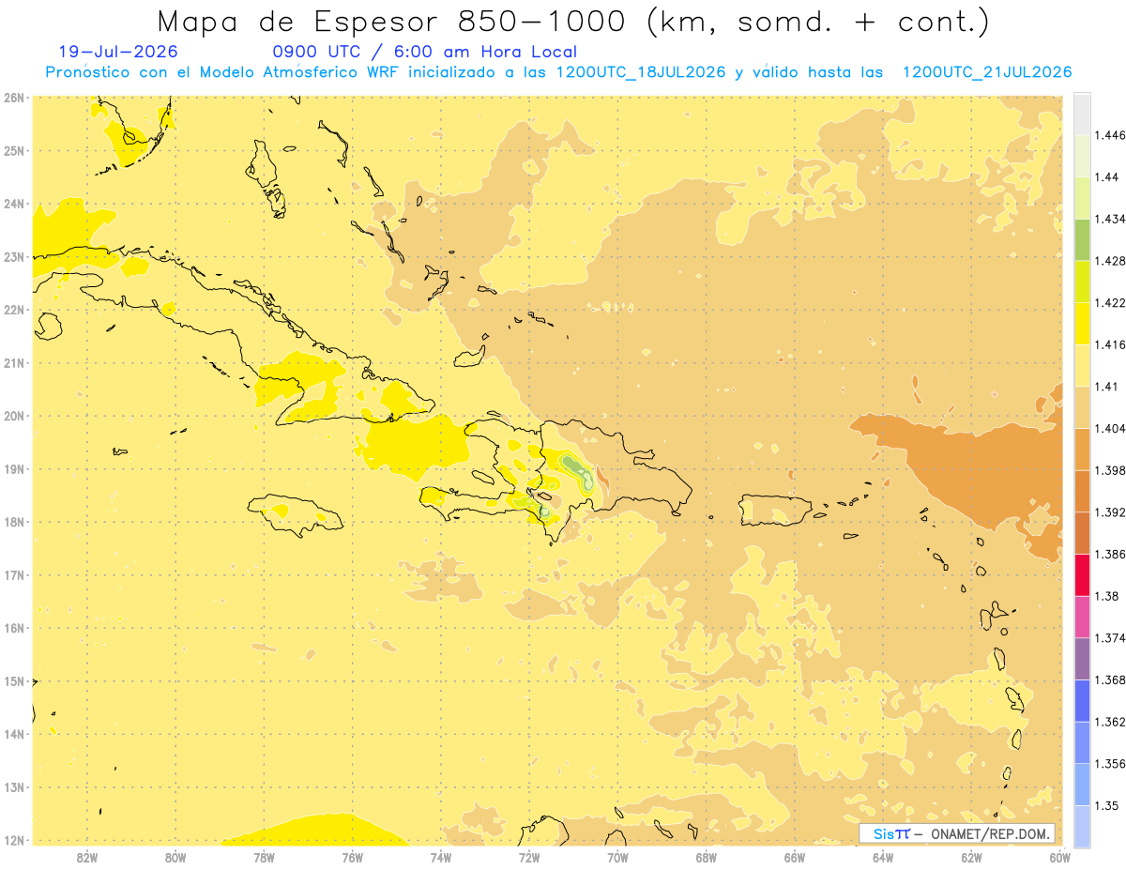Click the colorbar label 1.422

(x=1111, y=302)
